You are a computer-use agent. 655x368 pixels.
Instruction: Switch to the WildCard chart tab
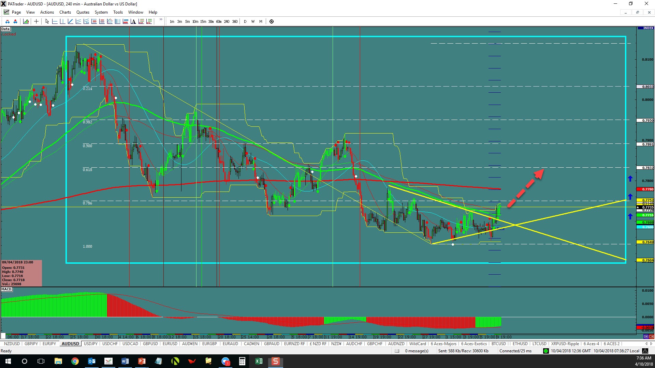click(418, 344)
